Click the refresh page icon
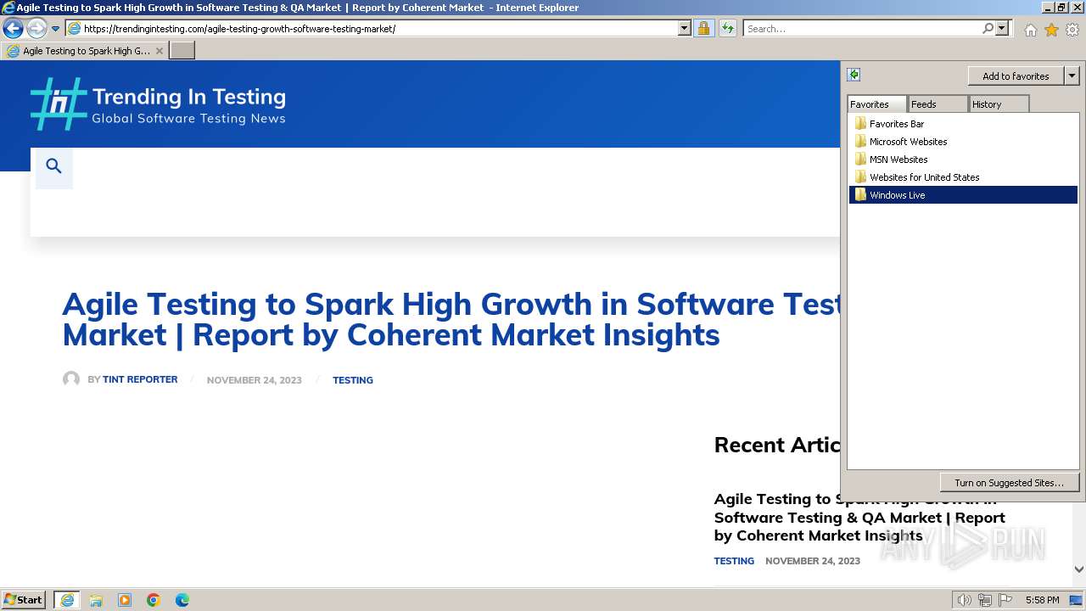1086x611 pixels. [x=727, y=29]
